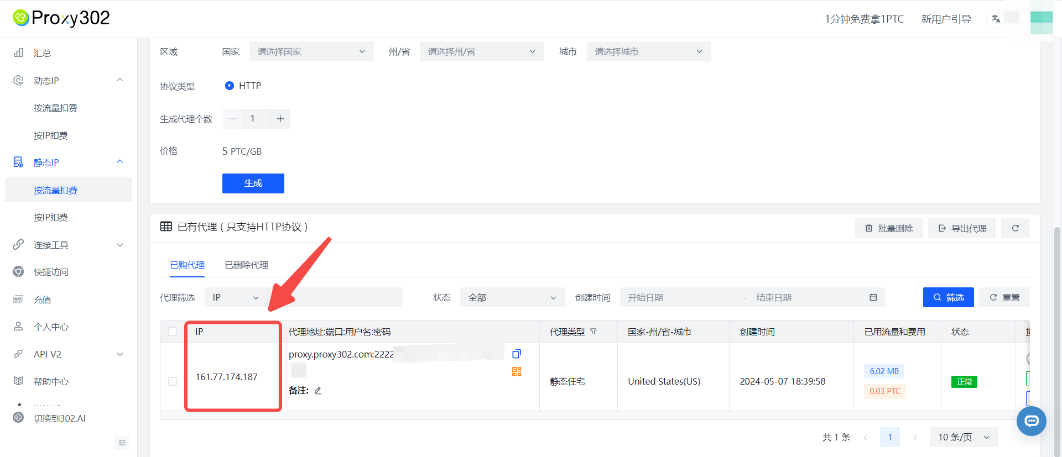Open 按IP扣费 under 静态IP
Screen dimensions: 1062x457
(50, 217)
